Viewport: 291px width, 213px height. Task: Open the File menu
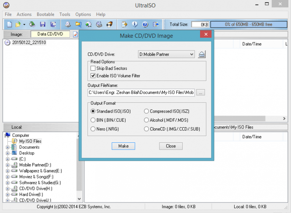tap(8, 14)
